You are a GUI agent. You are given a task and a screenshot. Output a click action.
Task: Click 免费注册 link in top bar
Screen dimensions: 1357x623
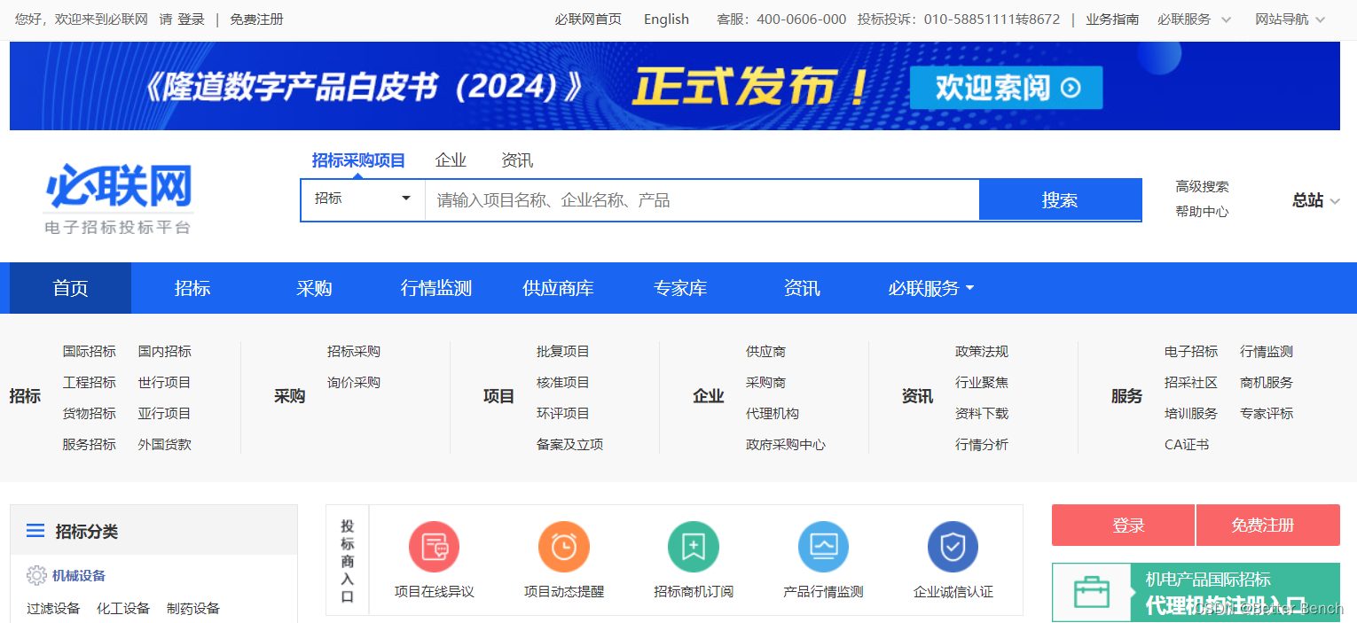pyautogui.click(x=256, y=19)
